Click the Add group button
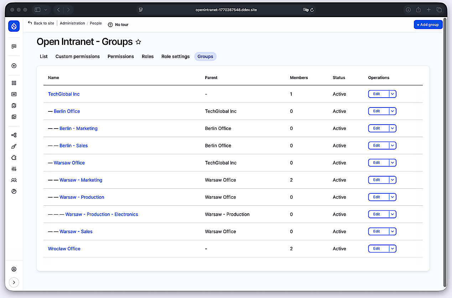The height and width of the screenshot is (298, 452). point(428,25)
